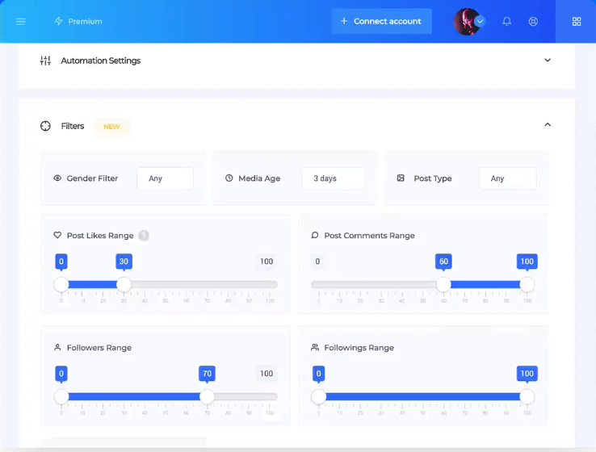Click the Post Likes lower slider handle
596x452 pixels.
[61, 284]
